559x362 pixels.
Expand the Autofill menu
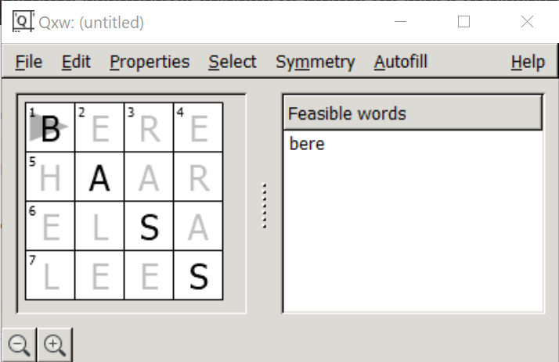pyautogui.click(x=401, y=62)
